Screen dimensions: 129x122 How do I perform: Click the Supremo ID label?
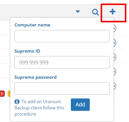coord(27,51)
